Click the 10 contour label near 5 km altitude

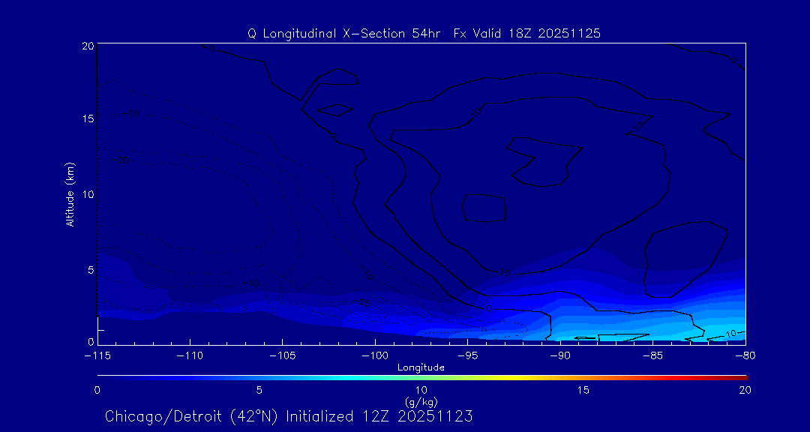pyautogui.click(x=505, y=273)
